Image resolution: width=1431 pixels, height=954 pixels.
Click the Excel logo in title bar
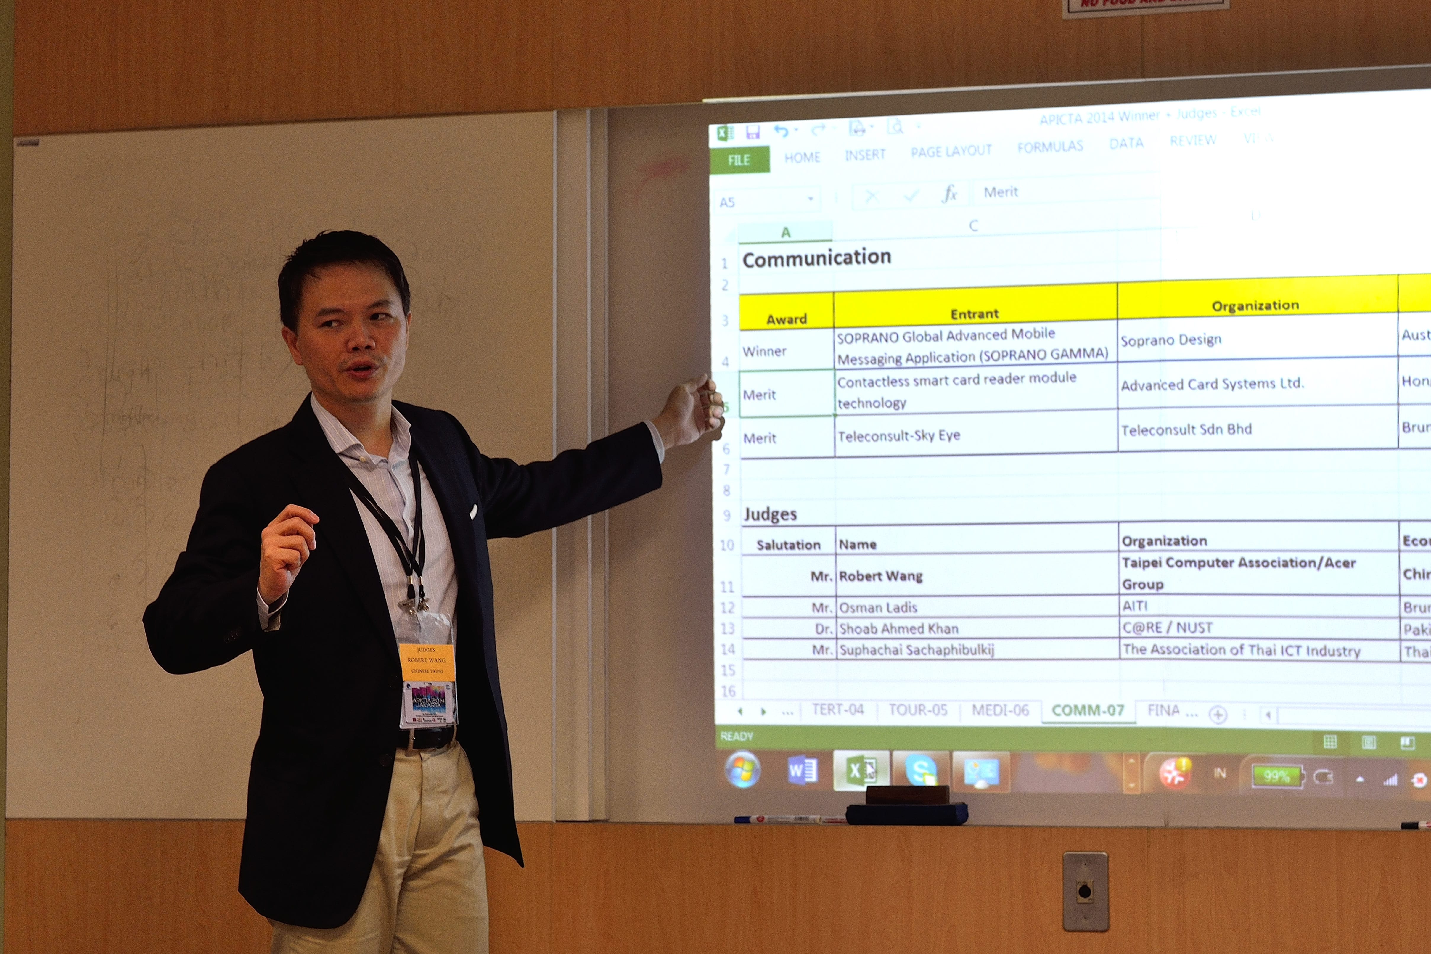pyautogui.click(x=725, y=133)
